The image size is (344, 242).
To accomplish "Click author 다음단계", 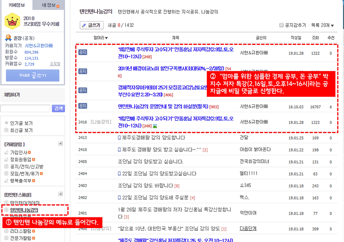I will [248, 229].
